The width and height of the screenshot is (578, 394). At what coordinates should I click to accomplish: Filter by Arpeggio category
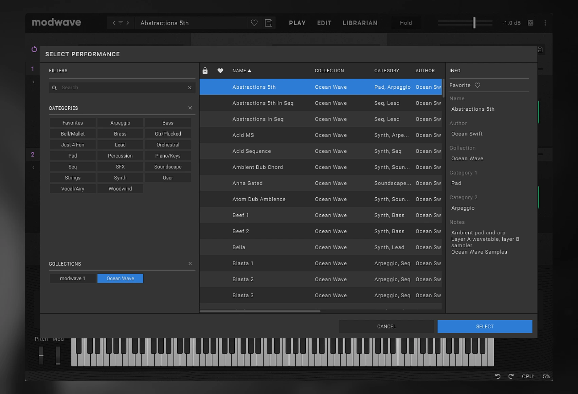(x=120, y=123)
